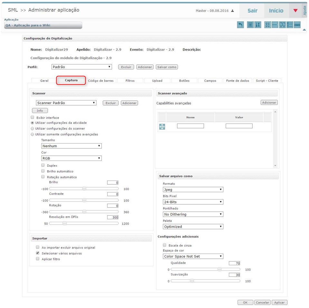Viewport: 309px width, 308px height.
Task: Open the Cor dropdown set to RGB
Action: coord(71,158)
